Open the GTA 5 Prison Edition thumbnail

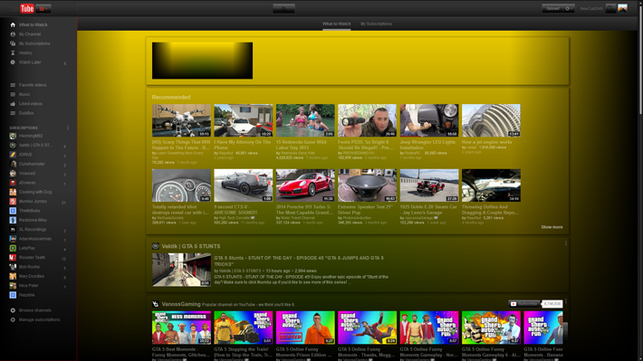point(305,328)
